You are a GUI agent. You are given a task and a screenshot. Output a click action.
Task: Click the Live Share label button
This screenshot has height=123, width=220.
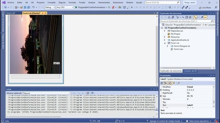[207, 8]
